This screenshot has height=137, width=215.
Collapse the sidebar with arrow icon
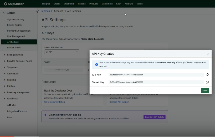[x=38, y=11]
